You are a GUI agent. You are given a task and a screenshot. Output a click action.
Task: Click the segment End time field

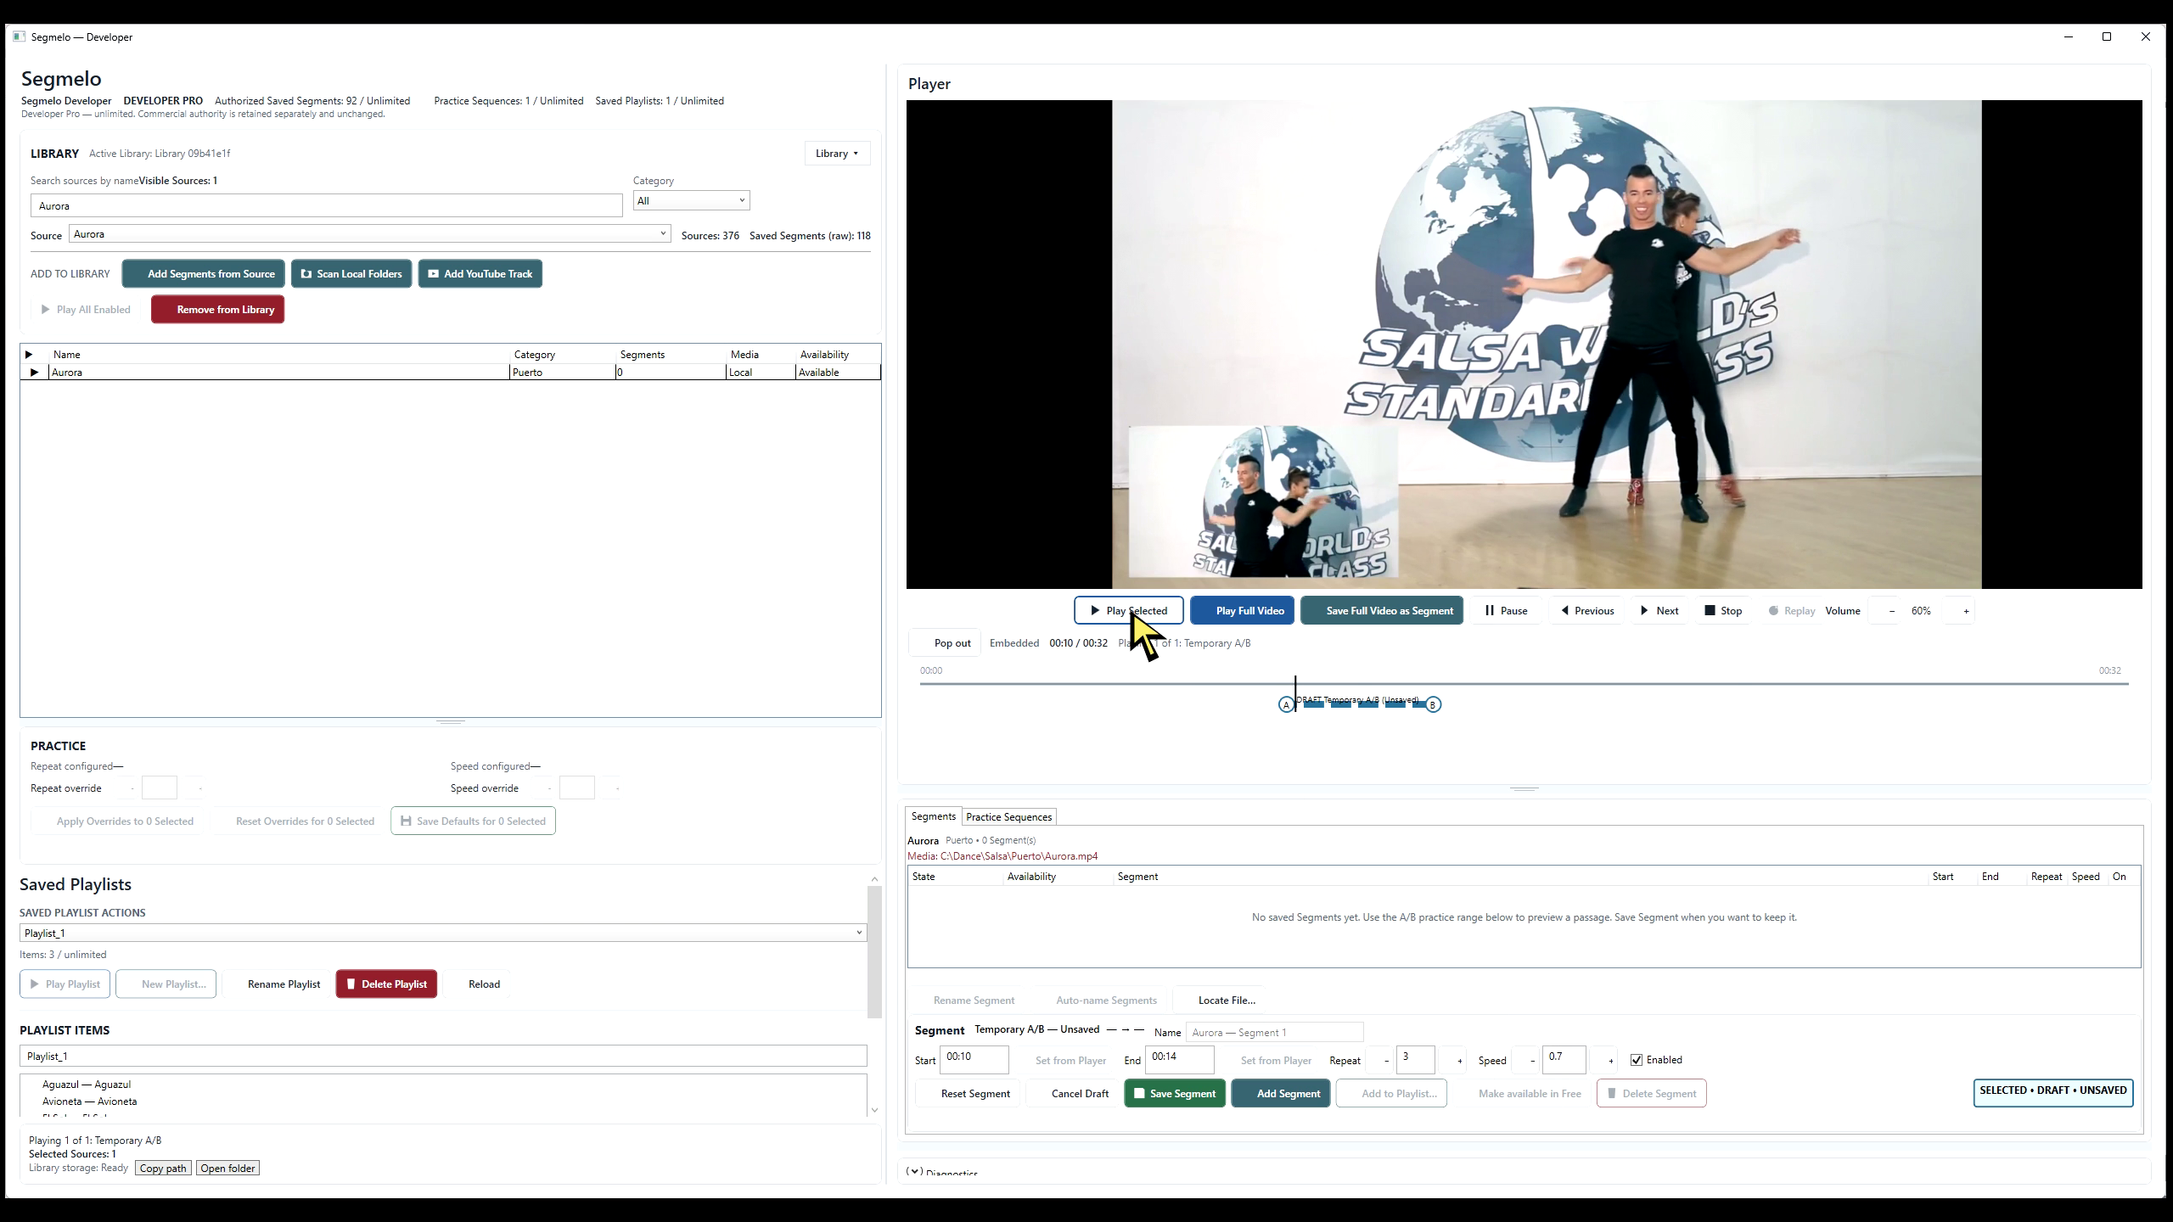click(1179, 1059)
